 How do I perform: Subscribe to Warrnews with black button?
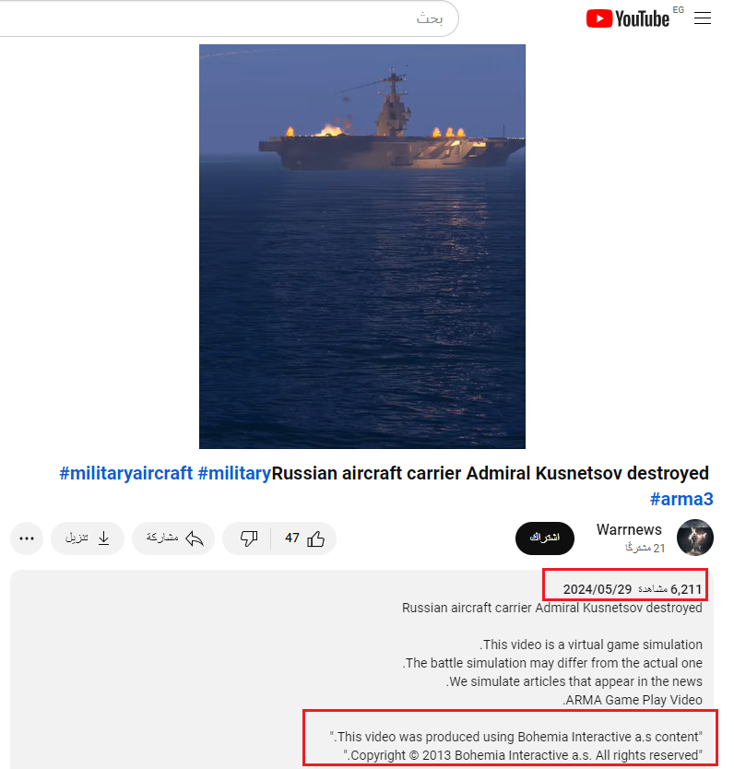[x=545, y=538]
